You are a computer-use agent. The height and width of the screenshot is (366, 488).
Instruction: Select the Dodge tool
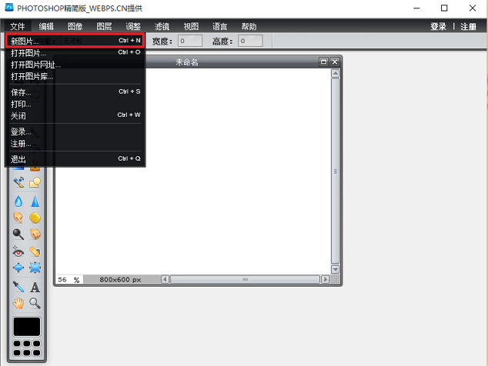pos(18,235)
